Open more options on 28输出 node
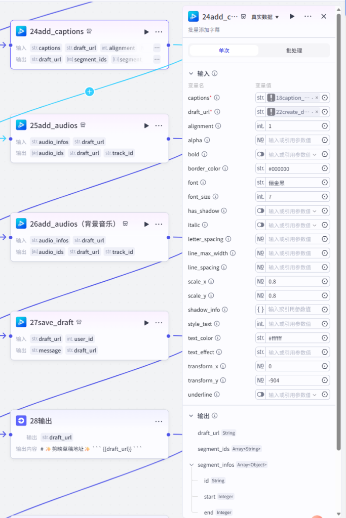 (159, 421)
